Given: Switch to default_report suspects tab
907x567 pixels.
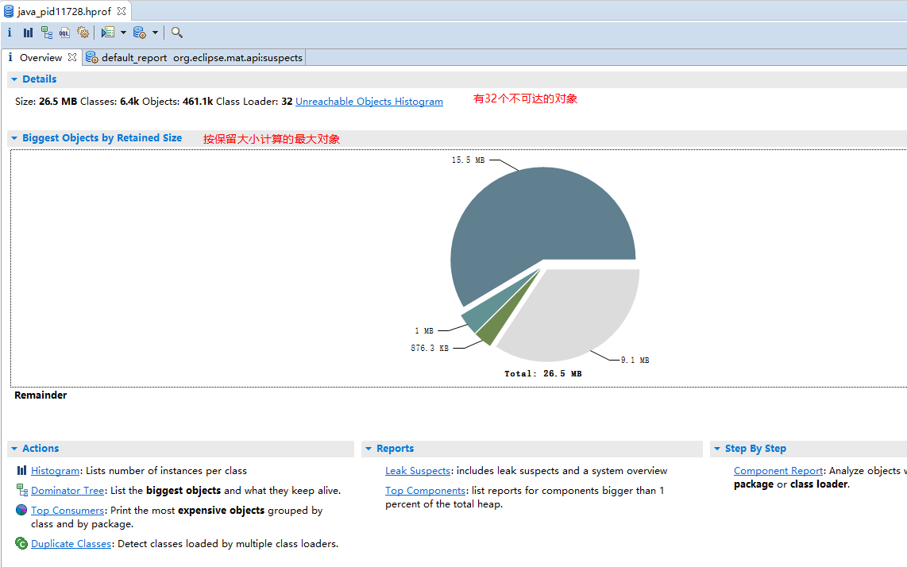Looking at the screenshot, I should pos(195,57).
